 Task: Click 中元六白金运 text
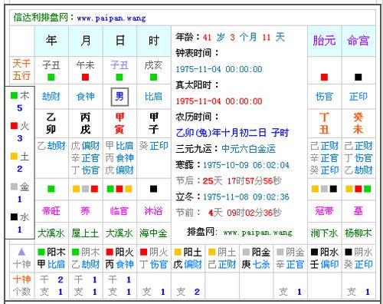pos(249,149)
